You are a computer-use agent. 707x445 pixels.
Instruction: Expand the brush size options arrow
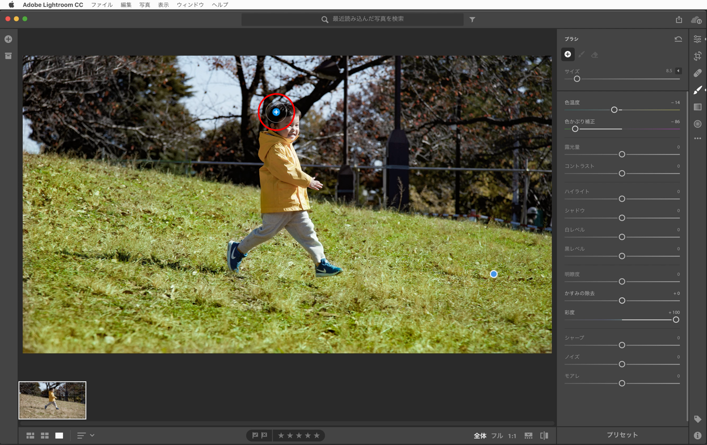coord(678,71)
